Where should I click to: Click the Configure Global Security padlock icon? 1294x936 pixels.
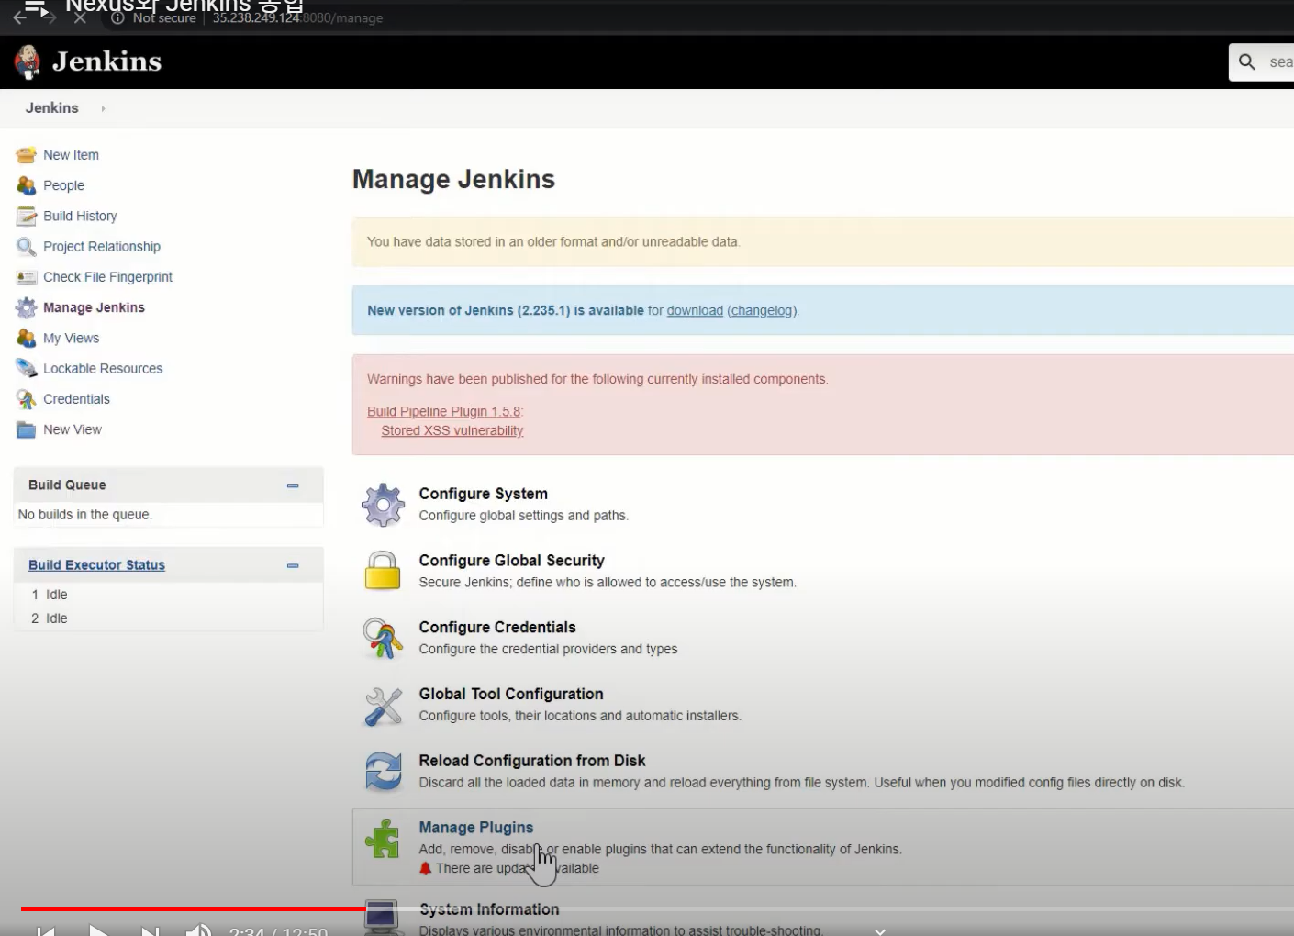(383, 571)
